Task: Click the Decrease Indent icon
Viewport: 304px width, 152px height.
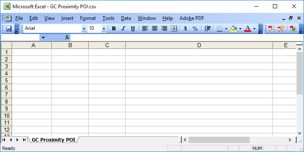Action: click(x=207, y=29)
